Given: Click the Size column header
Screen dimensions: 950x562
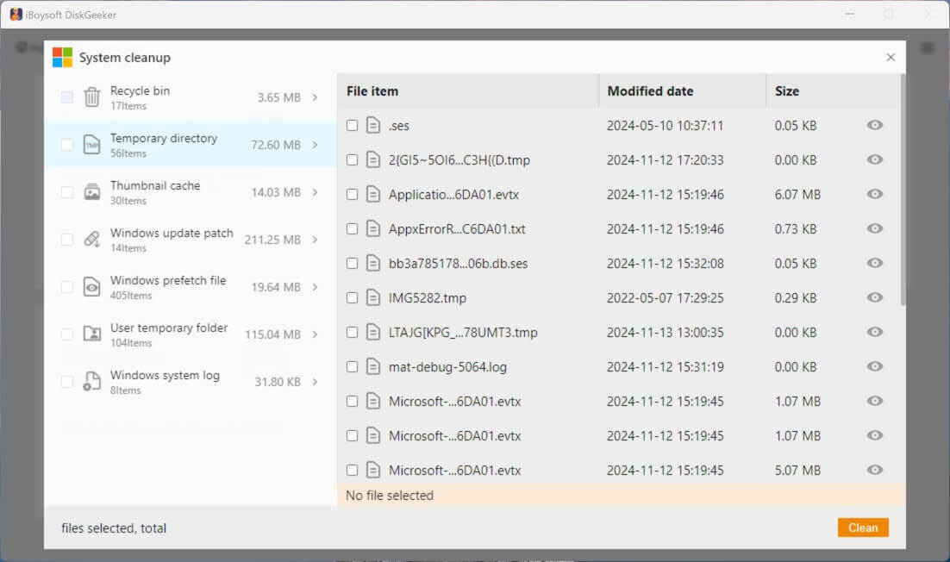Looking at the screenshot, I should (x=785, y=91).
